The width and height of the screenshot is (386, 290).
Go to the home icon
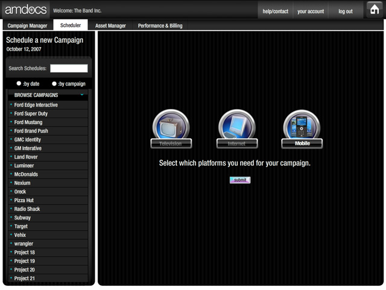coord(375,10)
